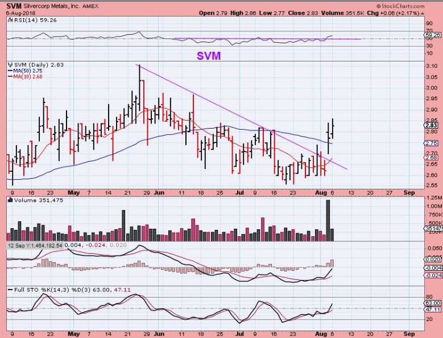
Task: Click the 2.83 last-price tag on price axis
Action: 432,126
